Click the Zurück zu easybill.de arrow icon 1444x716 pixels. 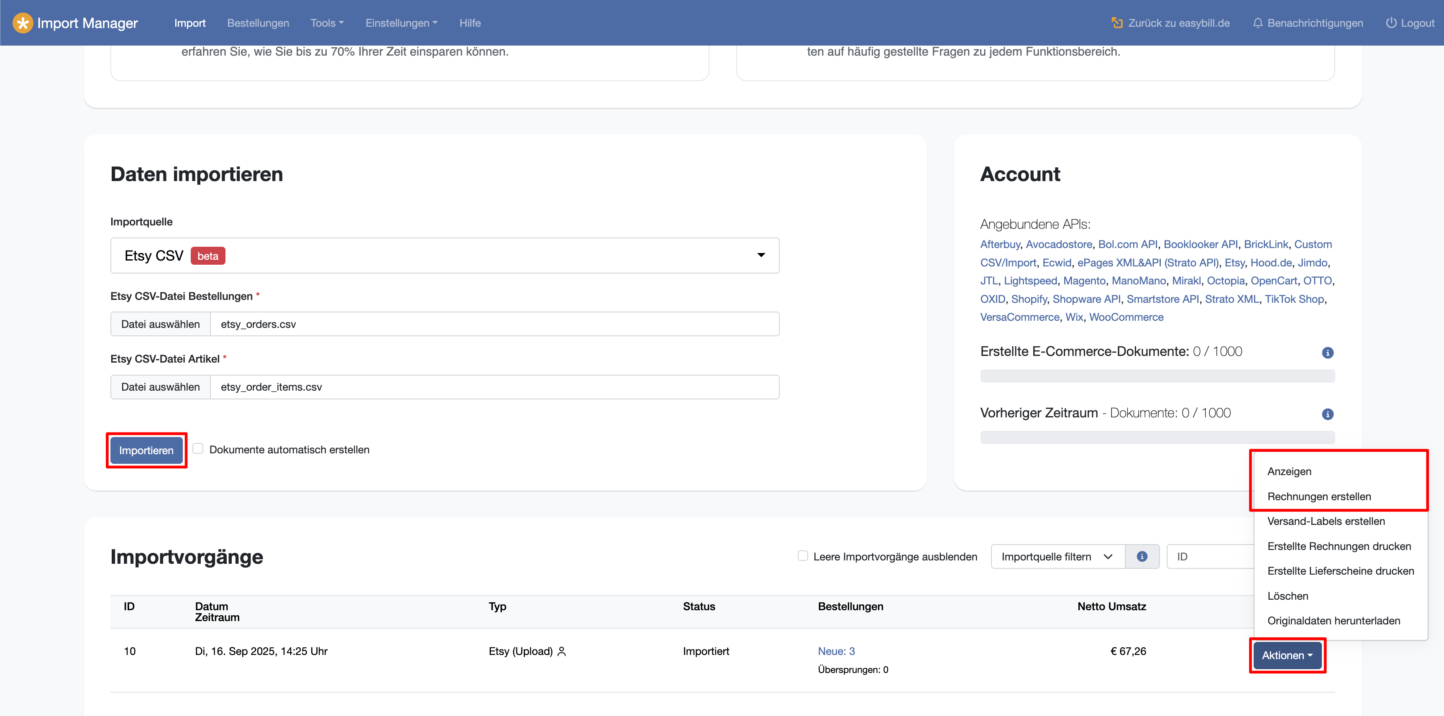pyautogui.click(x=1116, y=23)
